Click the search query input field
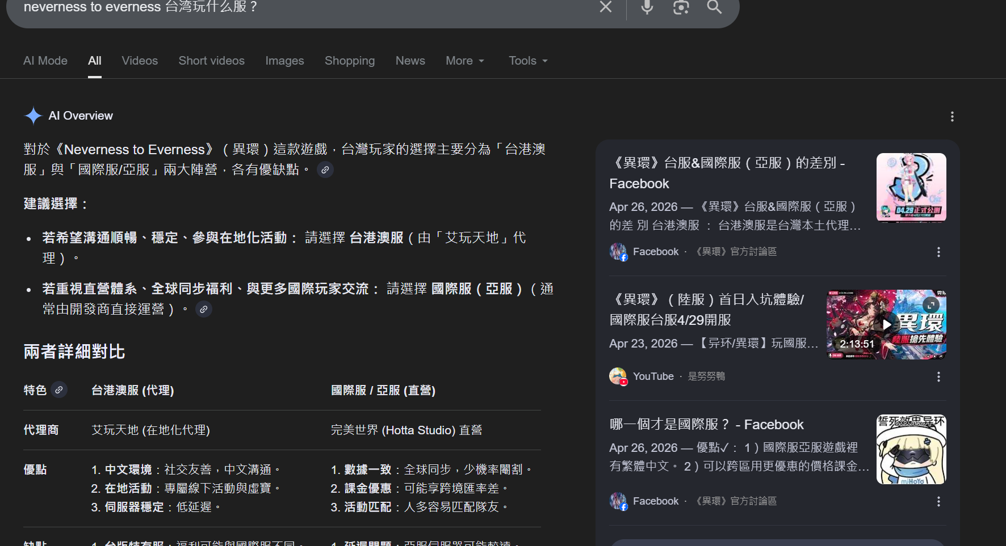Viewport: 1006px width, 546px height. [x=307, y=7]
